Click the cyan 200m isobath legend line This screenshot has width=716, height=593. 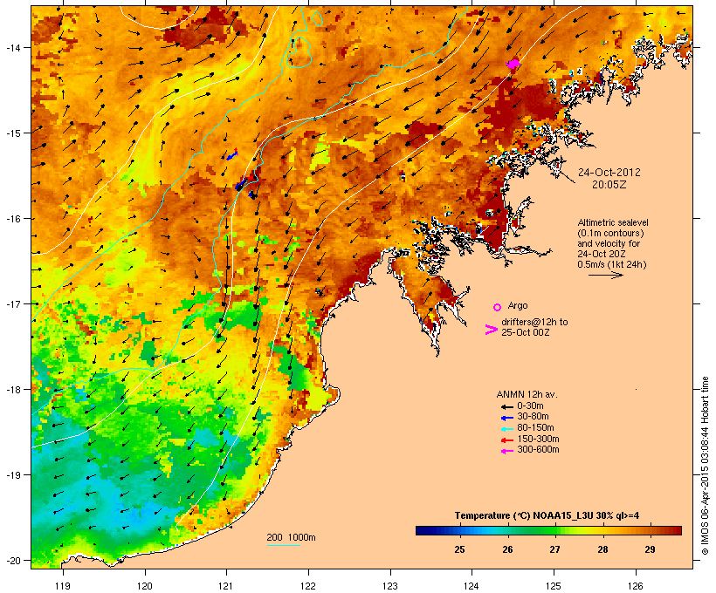[284, 545]
